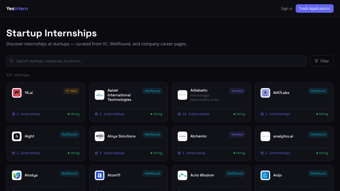Screen dimensions: 340x191
Task: Click Hiring status on Alchemic card
Action: coord(239,153)
